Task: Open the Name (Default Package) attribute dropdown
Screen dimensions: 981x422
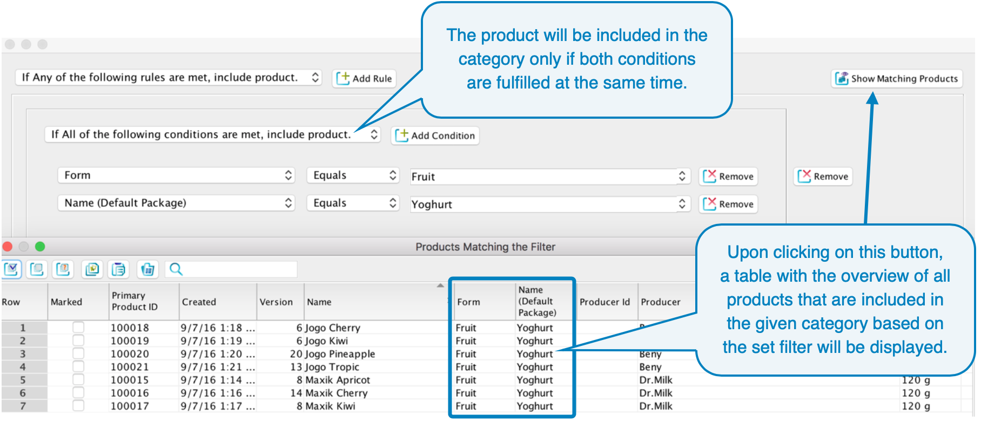Action: pos(176,203)
